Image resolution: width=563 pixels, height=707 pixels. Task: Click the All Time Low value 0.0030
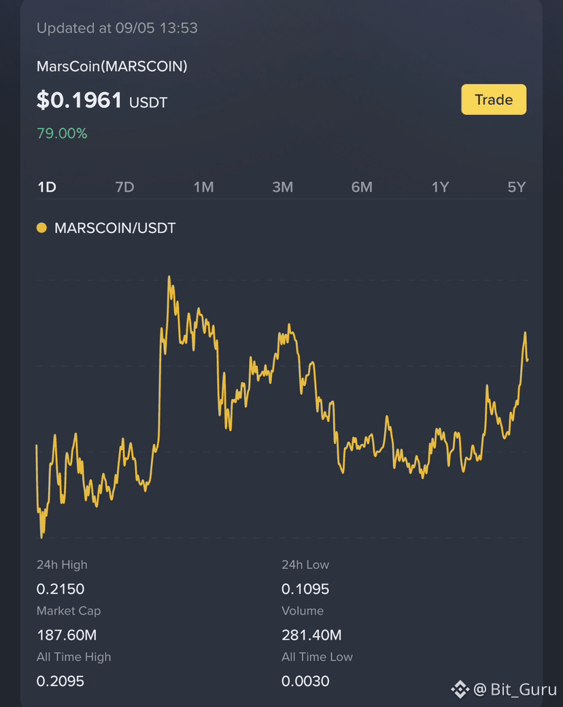click(305, 681)
